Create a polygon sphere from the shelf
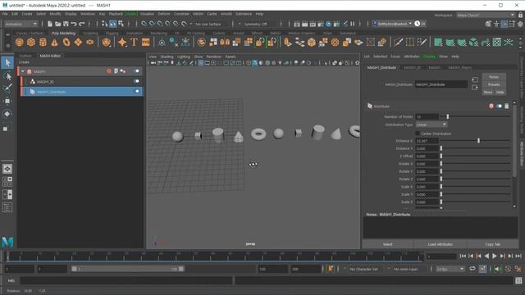This screenshot has height=295, width=525. coord(20,42)
